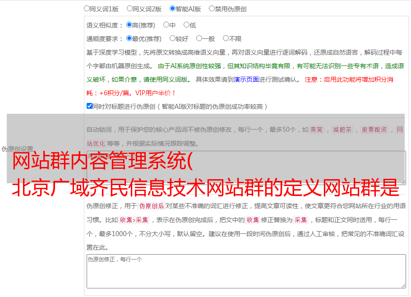Image resolution: width=411 pixels, height=297 pixels.
Task: Focus the 伪原创修正 text area
Action: [x=246, y=271]
